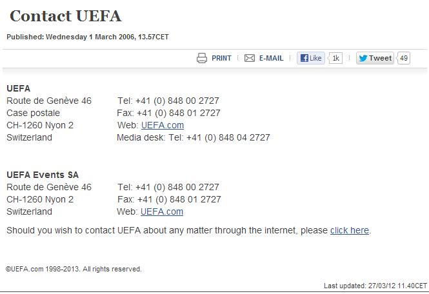Viewport: 429px width, 294px height.
Task: Click the Facebook 1k like count
Action: click(335, 58)
